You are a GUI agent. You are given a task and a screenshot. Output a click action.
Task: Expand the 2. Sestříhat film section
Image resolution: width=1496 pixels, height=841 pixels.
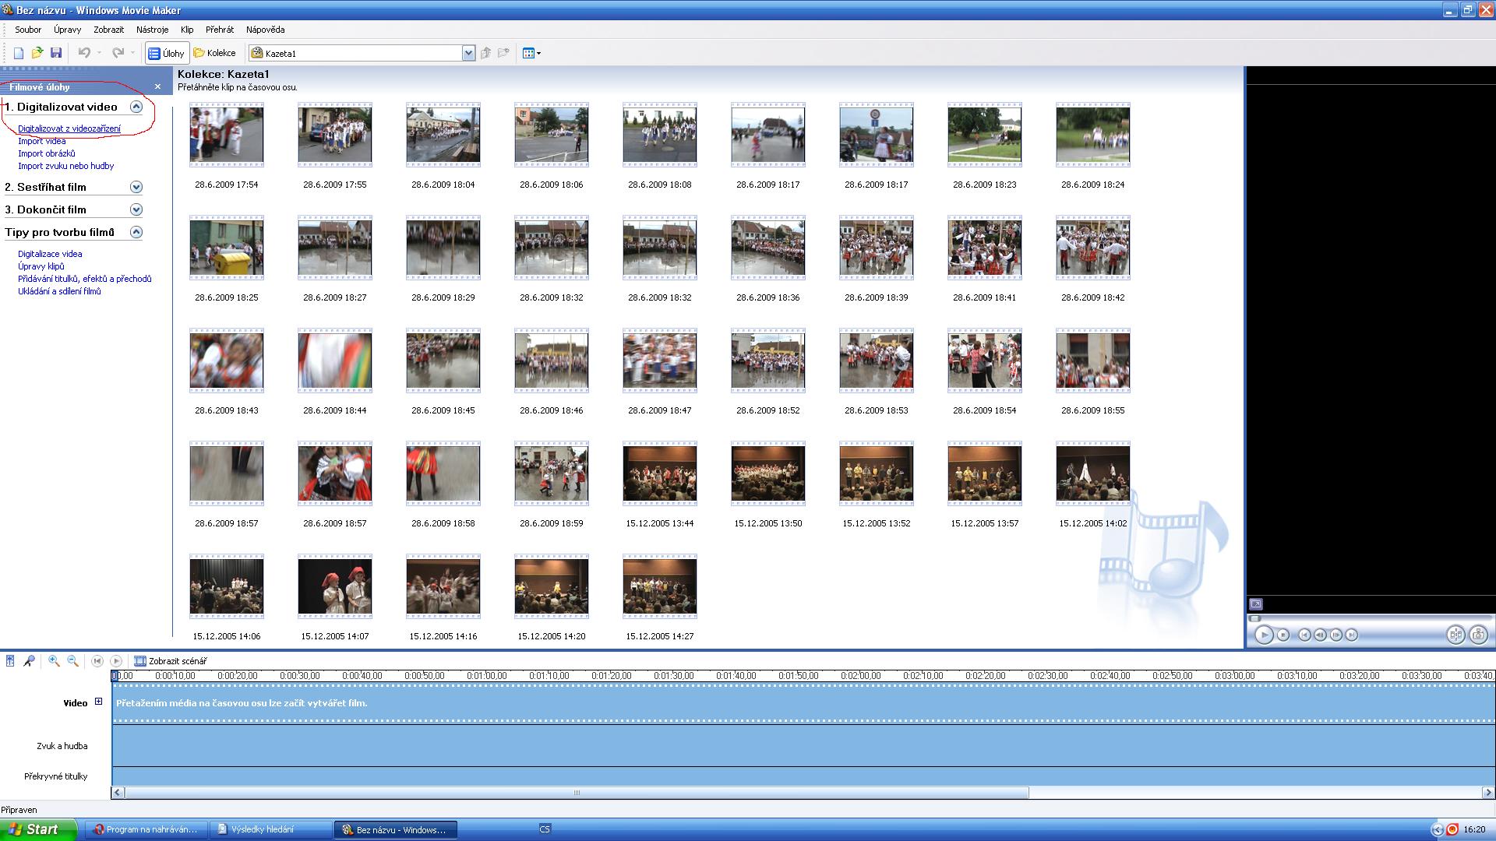click(136, 187)
